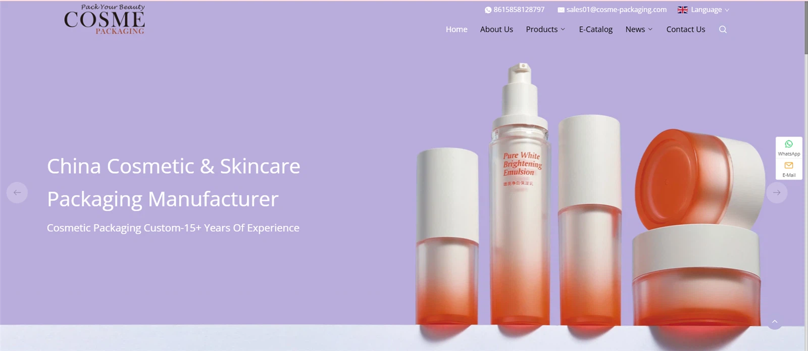Open the Home menu item

(x=457, y=29)
